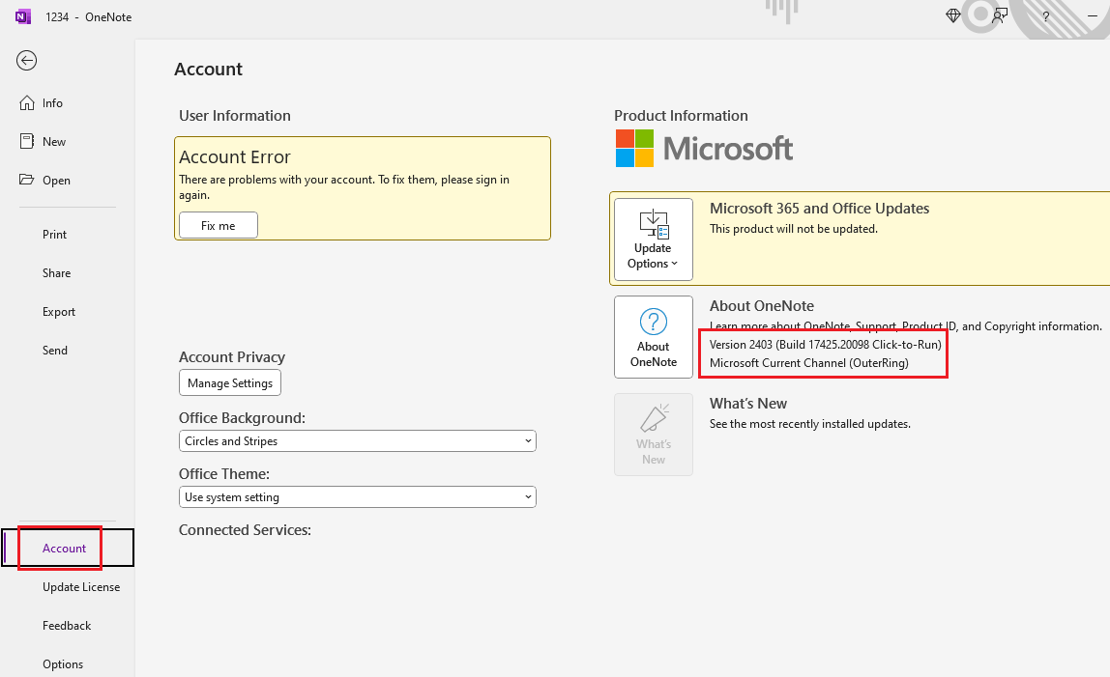Click the Microsoft Current Channel (OuterRing) text
The image size is (1110, 677).
pos(809,363)
